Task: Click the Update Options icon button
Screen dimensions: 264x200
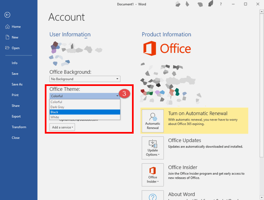Action: tap(153, 148)
